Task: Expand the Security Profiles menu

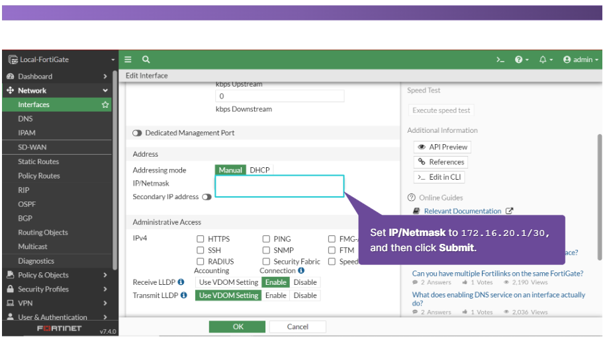Action: click(57, 289)
